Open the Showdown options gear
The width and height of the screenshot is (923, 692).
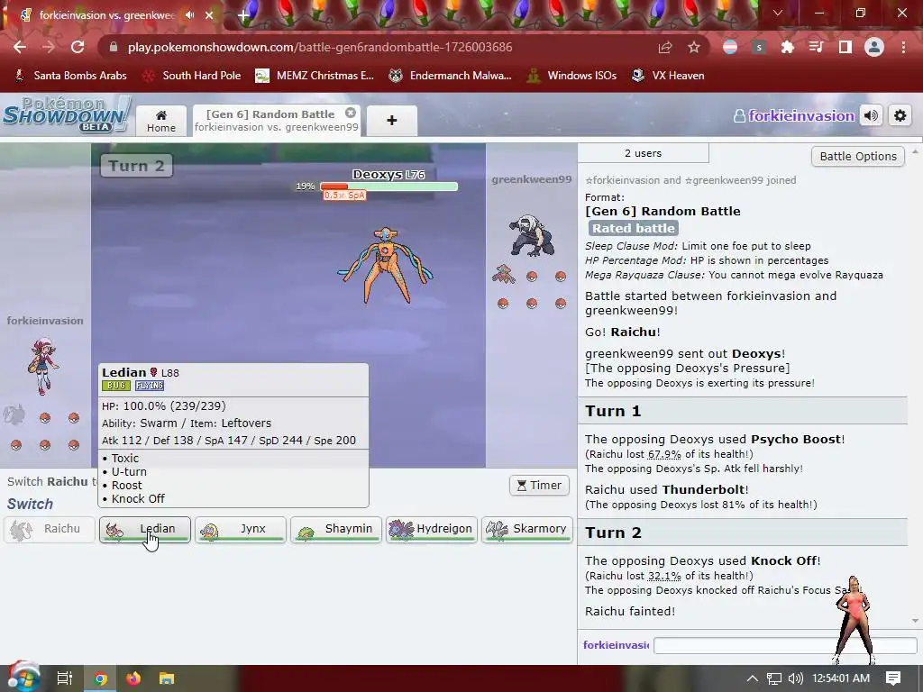900,115
